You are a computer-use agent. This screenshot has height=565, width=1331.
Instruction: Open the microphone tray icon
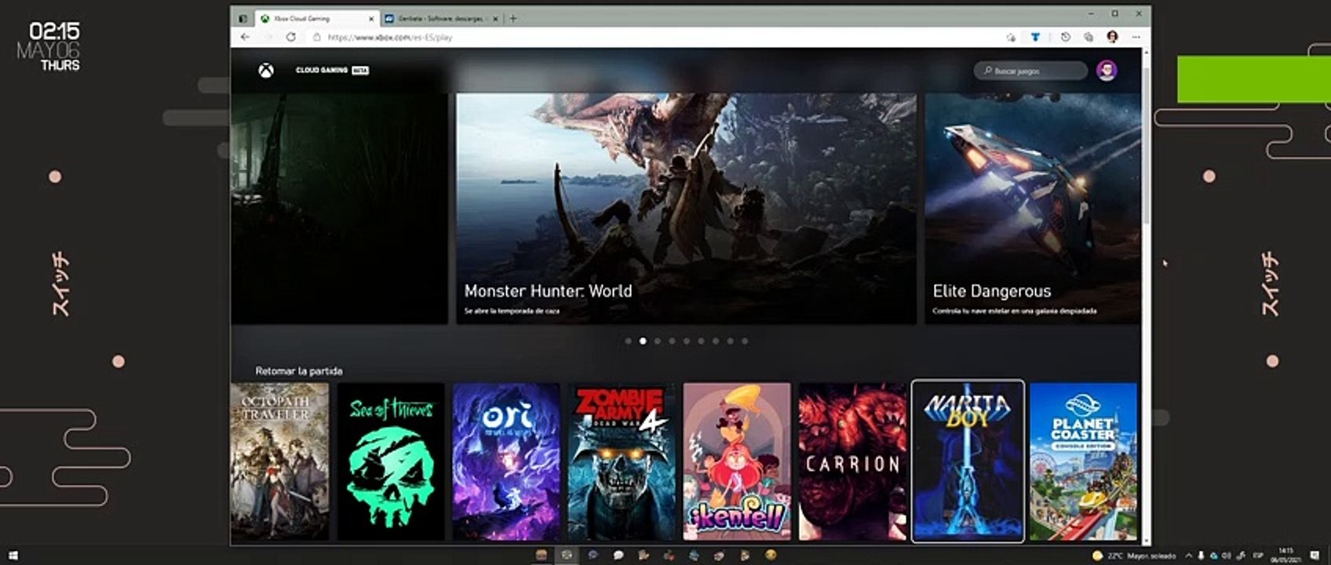[1201, 556]
